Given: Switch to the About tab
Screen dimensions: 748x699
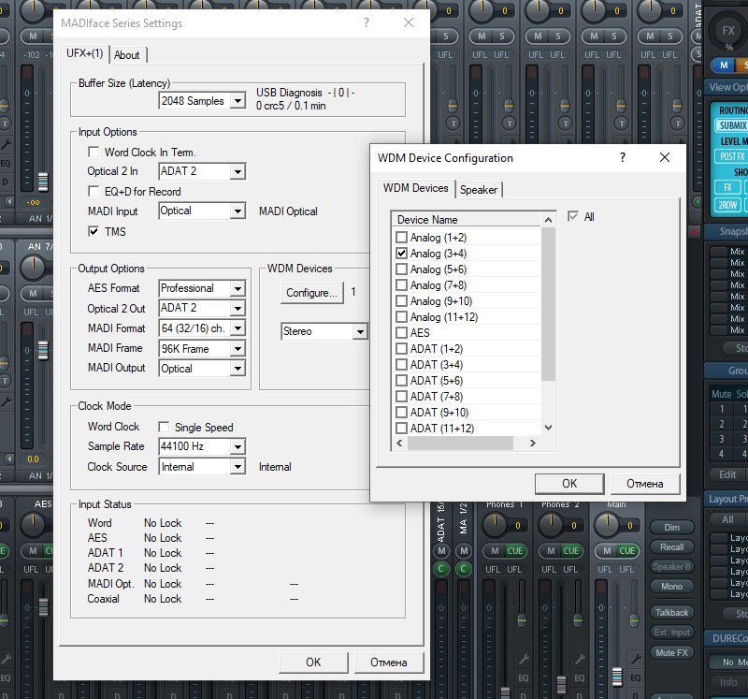Looking at the screenshot, I should 127,55.
